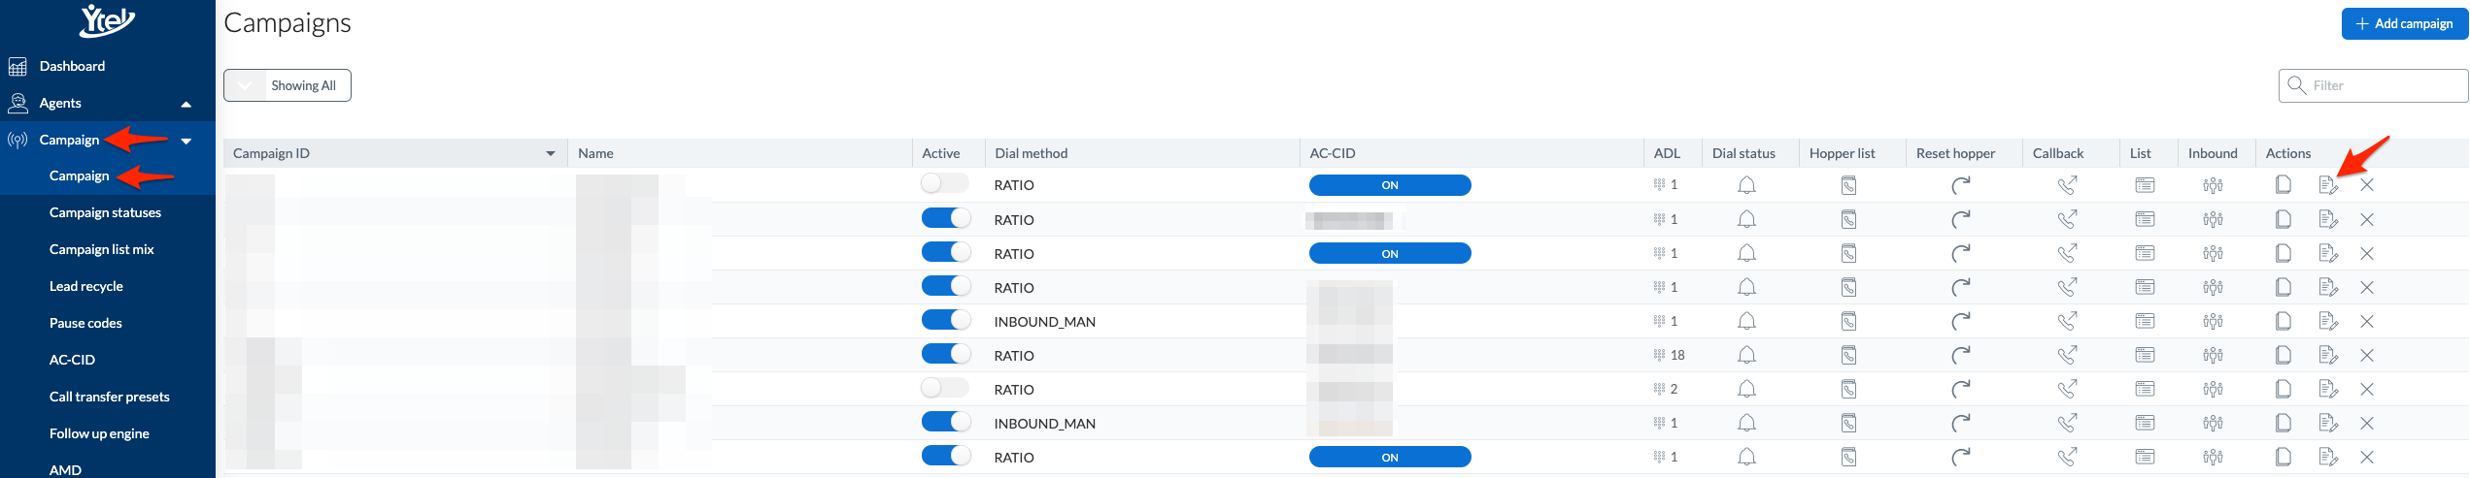Open the hopper list in the second row
2470x478 pixels.
click(x=1848, y=219)
